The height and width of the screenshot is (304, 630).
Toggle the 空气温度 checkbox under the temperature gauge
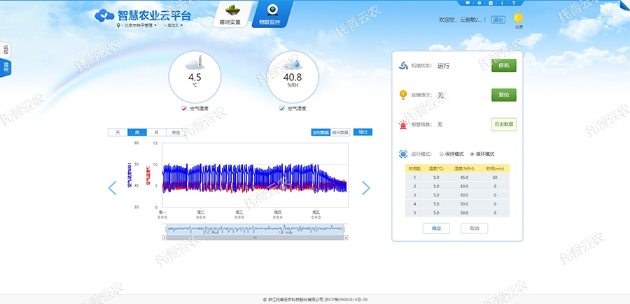tap(184, 108)
